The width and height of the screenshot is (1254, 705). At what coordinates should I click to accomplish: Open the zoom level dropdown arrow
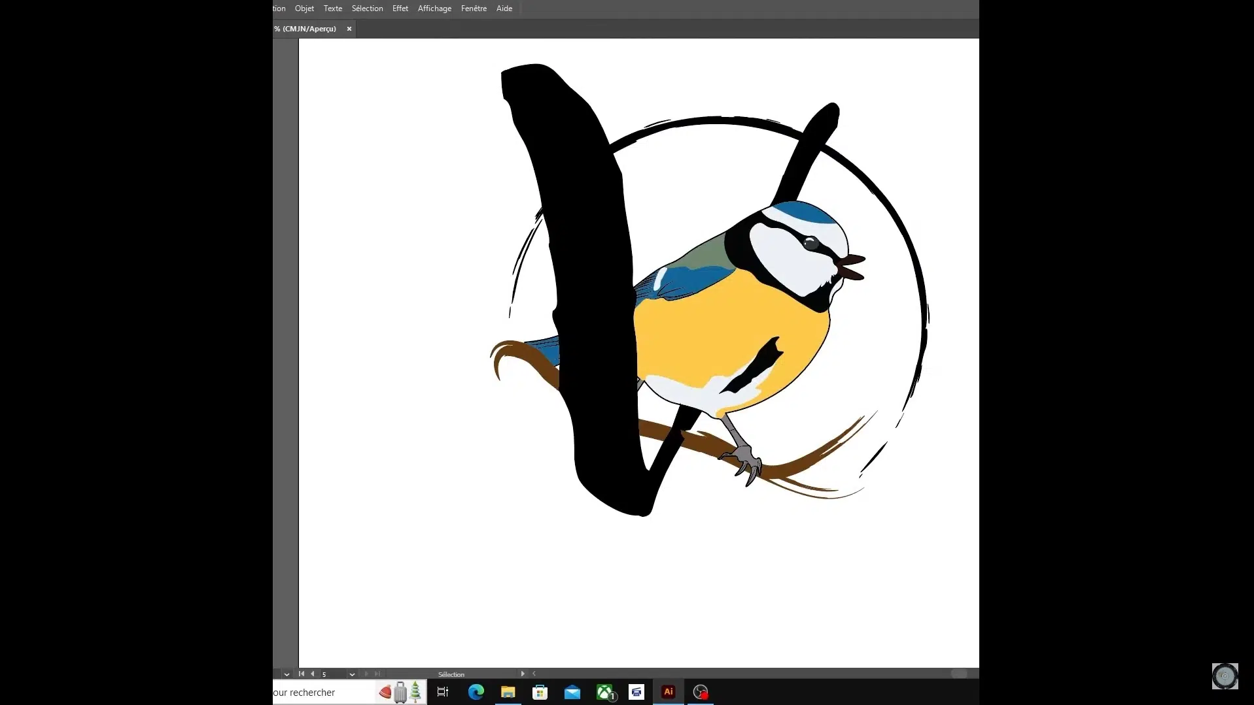click(x=287, y=674)
